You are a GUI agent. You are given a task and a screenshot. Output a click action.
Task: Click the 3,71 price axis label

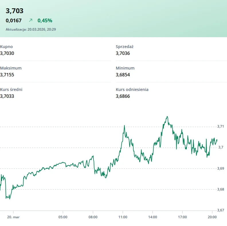(220, 126)
